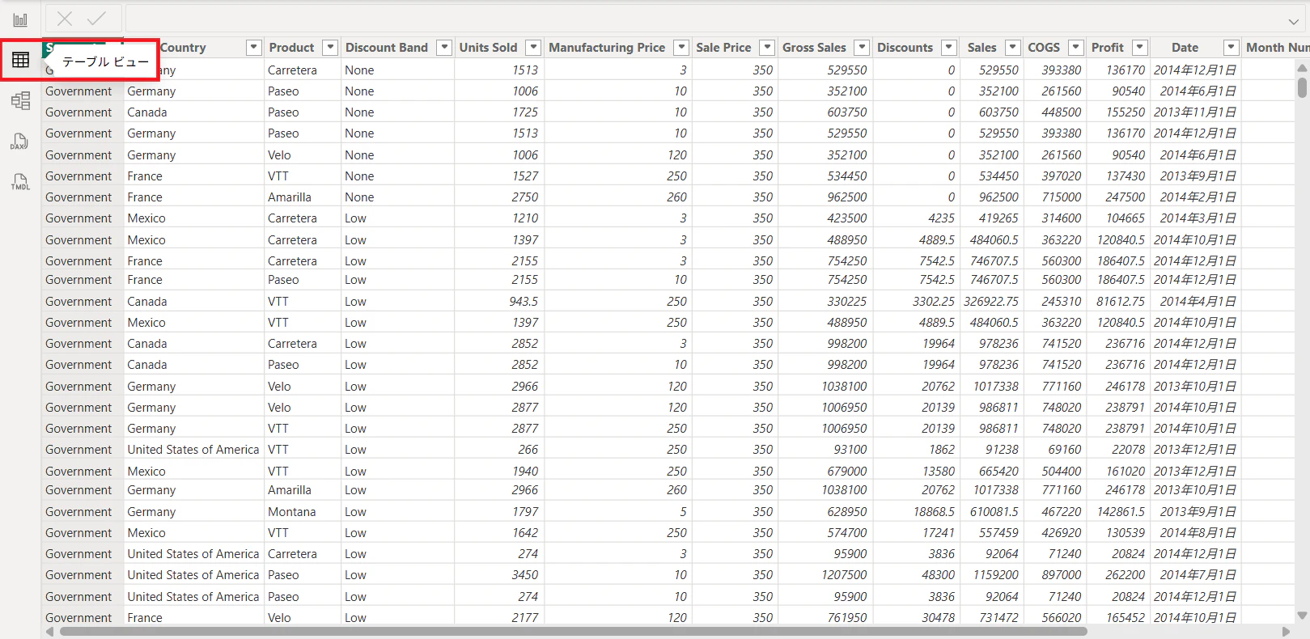Click Sales value 419265
Screen dimensions: 1310x639
pyautogui.click(x=999, y=218)
